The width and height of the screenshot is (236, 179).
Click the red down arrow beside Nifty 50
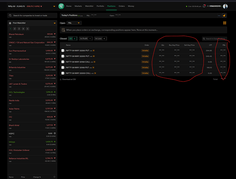point(41,6)
